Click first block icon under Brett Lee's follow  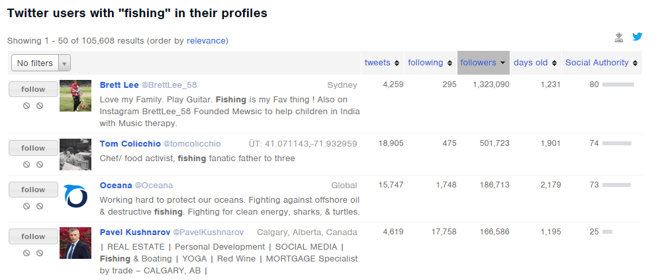coord(26,106)
